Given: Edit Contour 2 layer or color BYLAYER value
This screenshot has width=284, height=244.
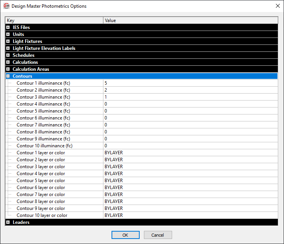Looking at the screenshot, I should point(191,160).
